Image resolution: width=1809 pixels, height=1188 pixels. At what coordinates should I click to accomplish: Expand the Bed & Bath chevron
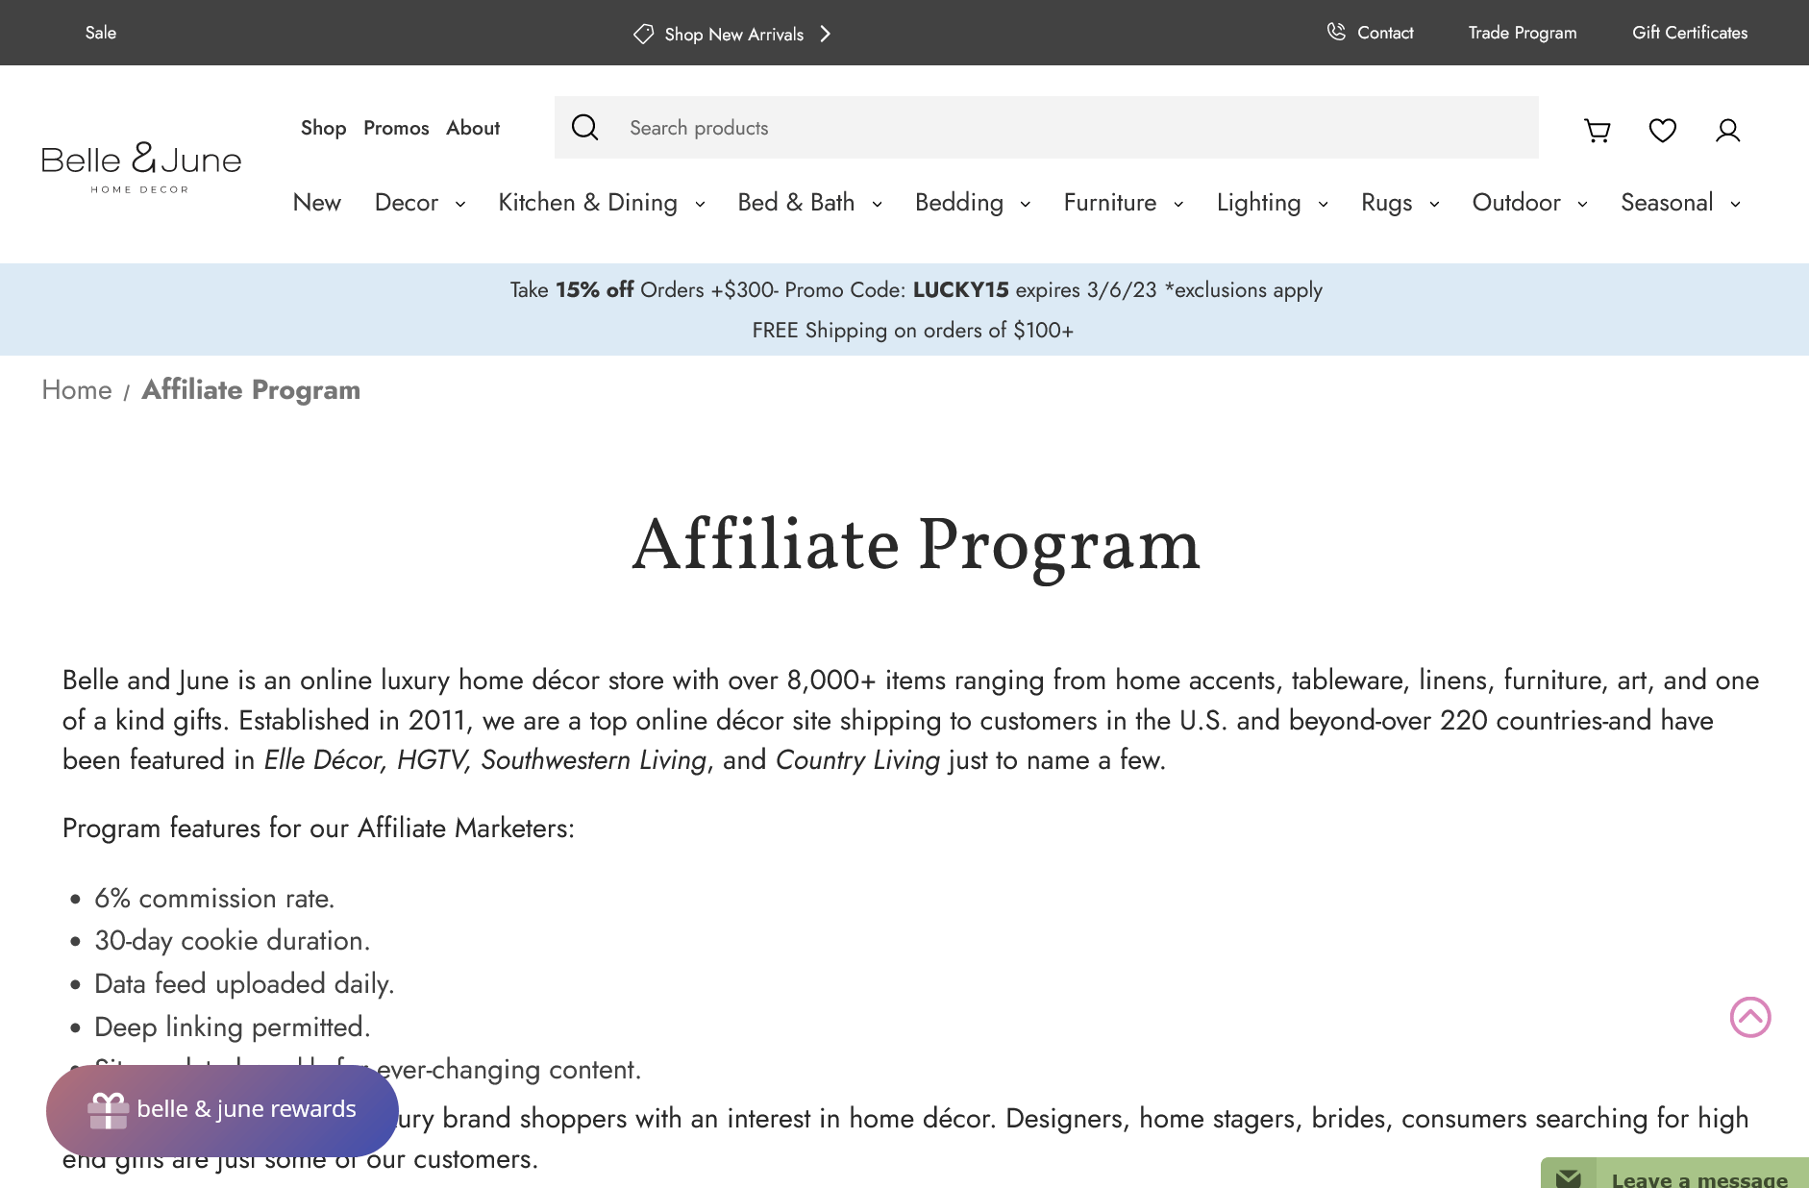877,204
